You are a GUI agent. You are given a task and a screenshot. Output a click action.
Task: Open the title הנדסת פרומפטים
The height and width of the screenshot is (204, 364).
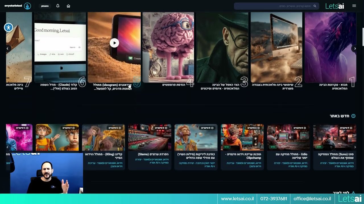pos(174,85)
